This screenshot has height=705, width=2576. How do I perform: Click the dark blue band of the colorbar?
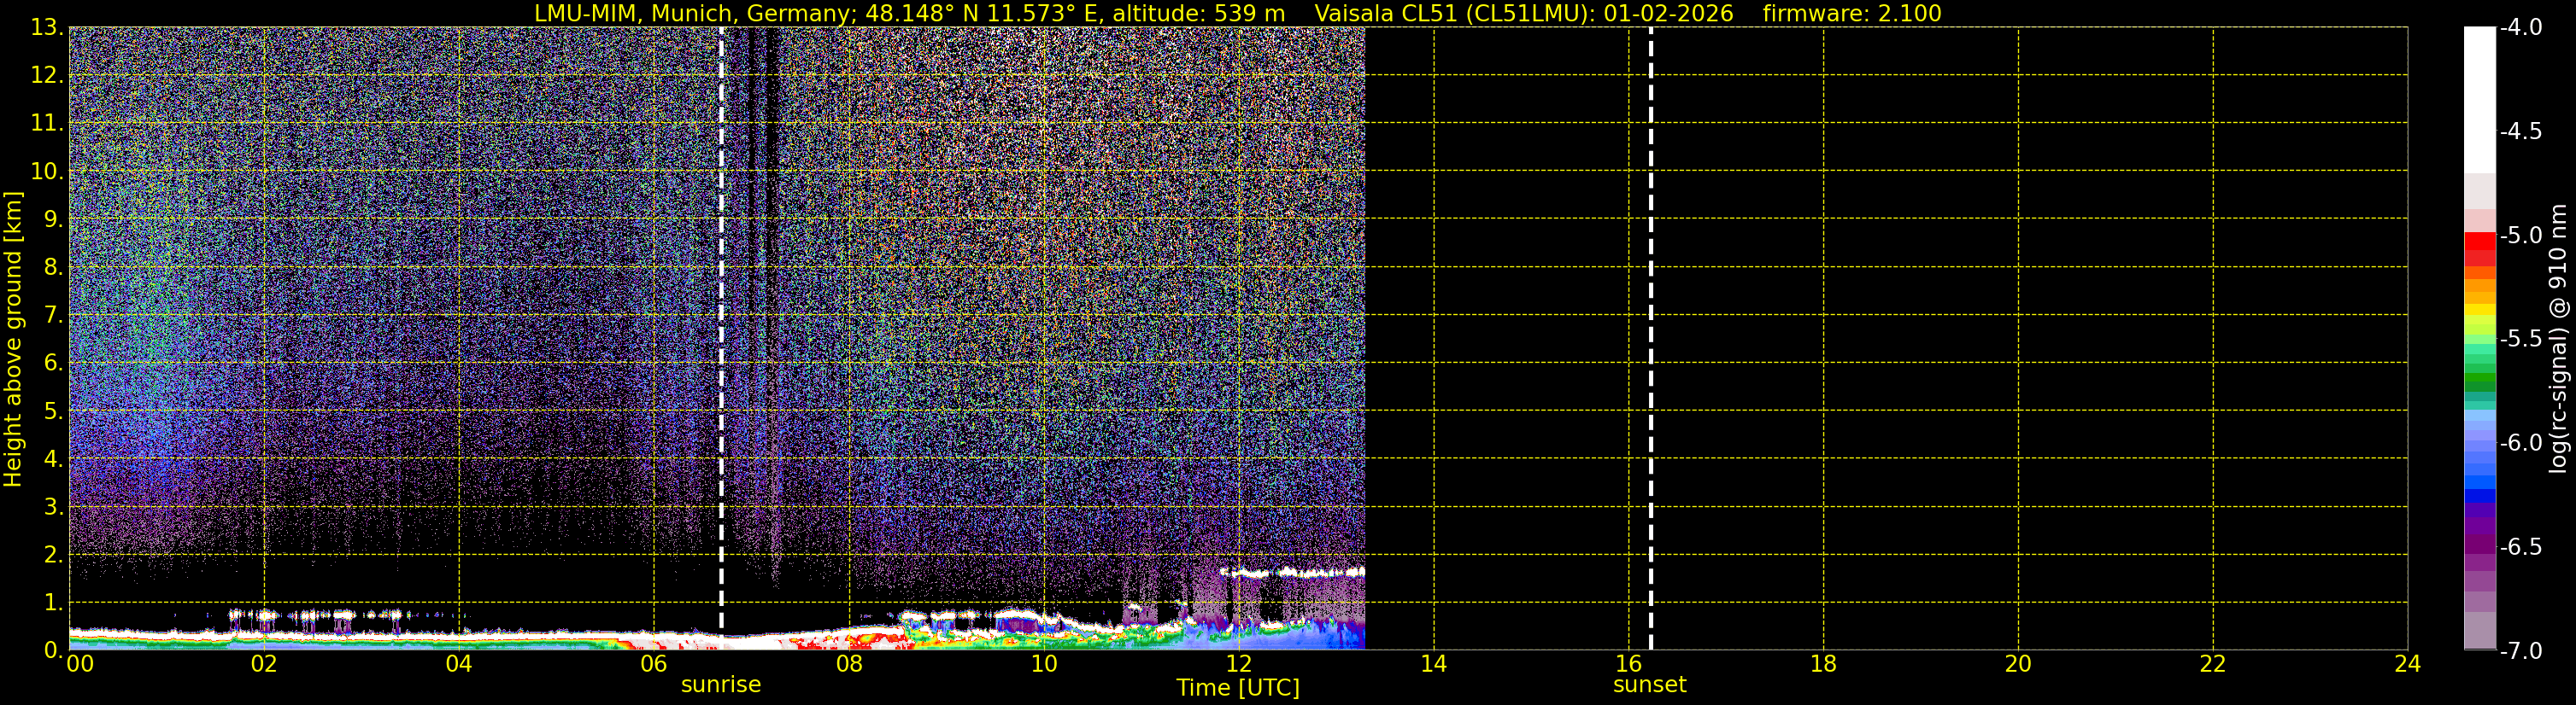click(2479, 495)
